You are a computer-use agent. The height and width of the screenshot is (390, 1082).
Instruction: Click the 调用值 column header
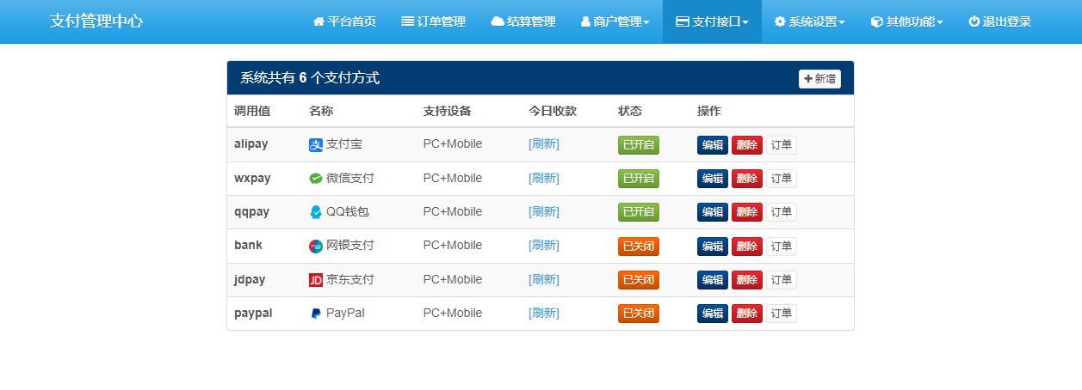[x=252, y=111]
